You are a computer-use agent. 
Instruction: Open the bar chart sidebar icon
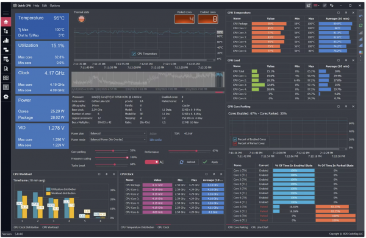pyautogui.click(x=6, y=40)
